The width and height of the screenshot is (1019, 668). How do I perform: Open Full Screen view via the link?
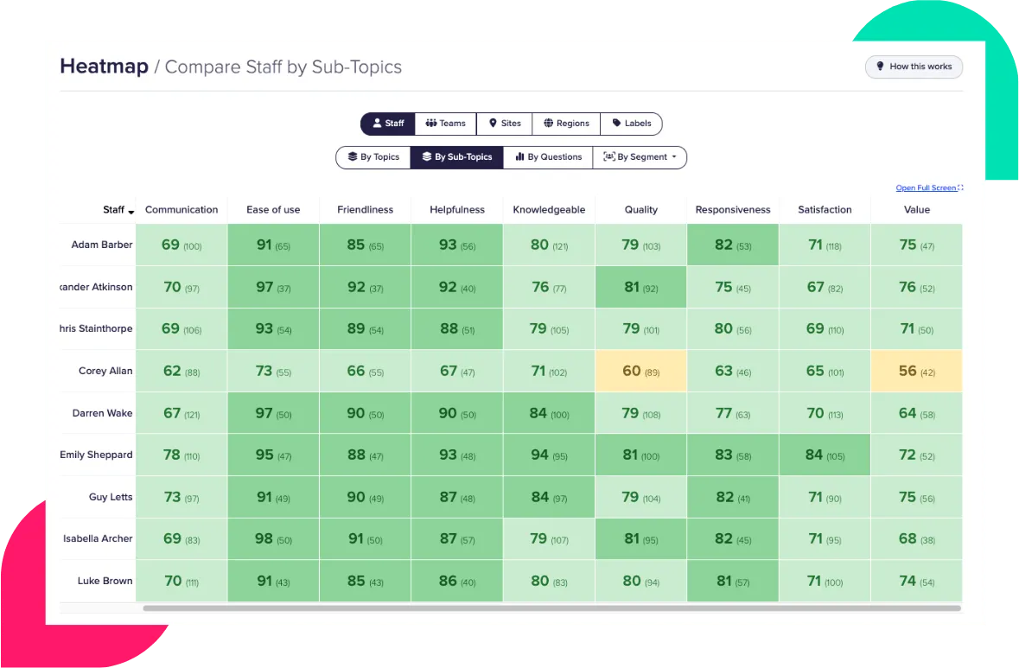tap(925, 188)
